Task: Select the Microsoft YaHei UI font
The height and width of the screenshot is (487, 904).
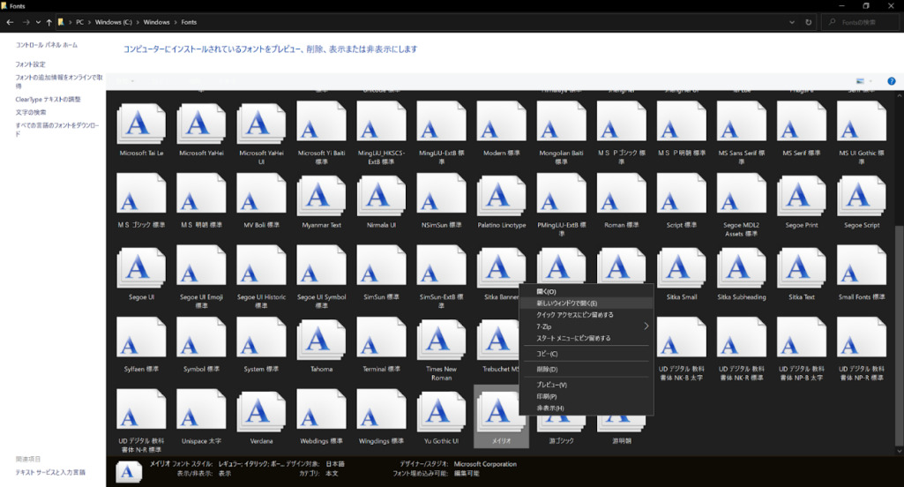Action: [x=261, y=124]
